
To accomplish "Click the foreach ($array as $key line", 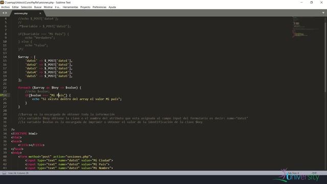I will 50,87.
